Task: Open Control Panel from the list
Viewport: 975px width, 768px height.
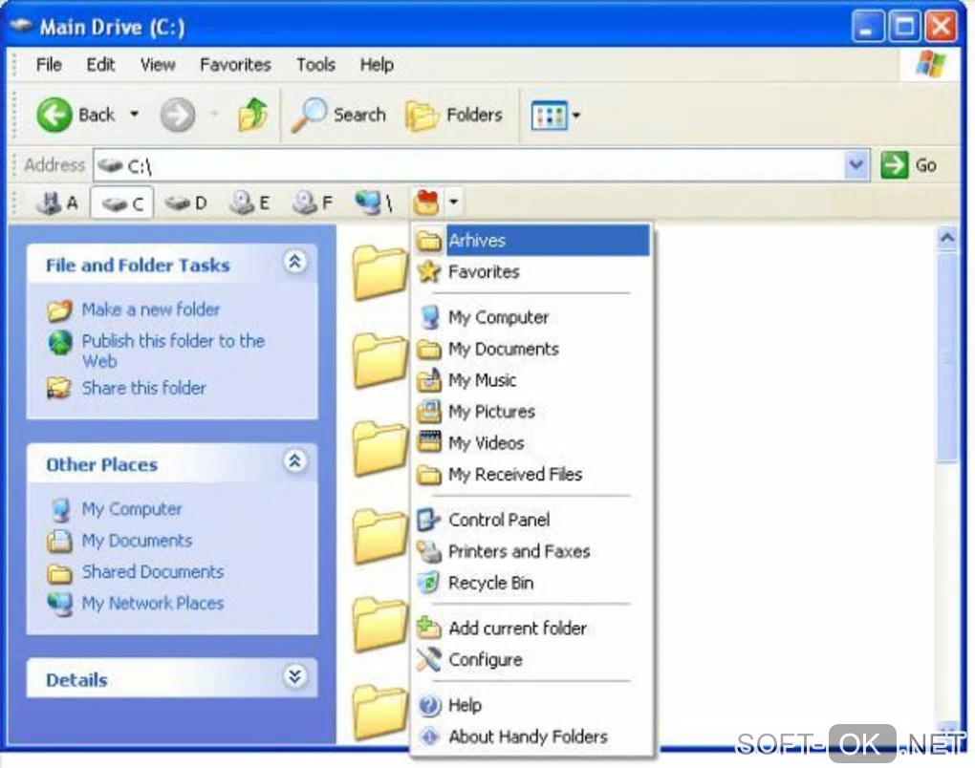Action: [x=532, y=520]
